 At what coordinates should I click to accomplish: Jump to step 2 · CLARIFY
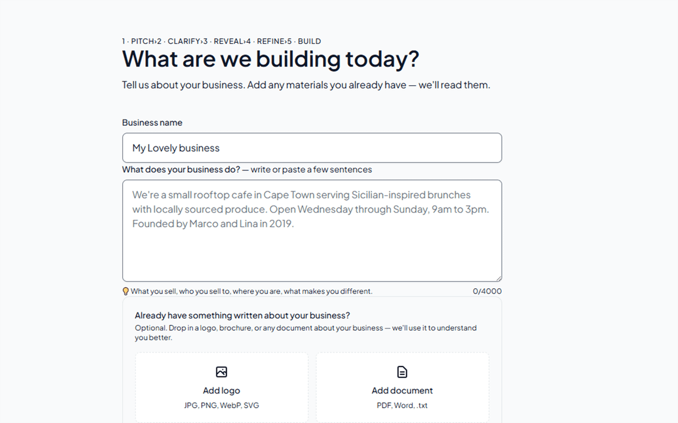click(178, 41)
